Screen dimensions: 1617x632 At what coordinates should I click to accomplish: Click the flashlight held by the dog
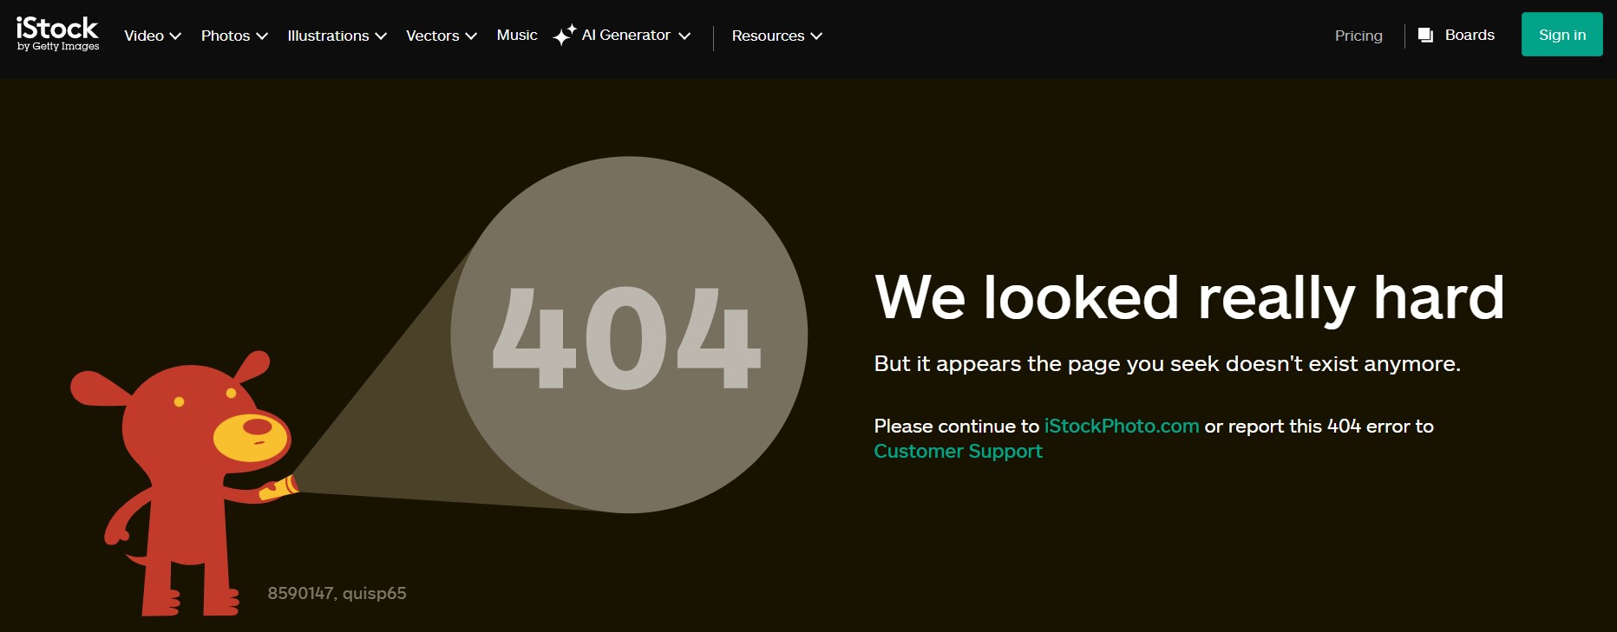279,488
